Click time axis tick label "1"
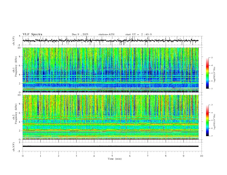This screenshot has height=175, width=227. [x=40, y=156]
